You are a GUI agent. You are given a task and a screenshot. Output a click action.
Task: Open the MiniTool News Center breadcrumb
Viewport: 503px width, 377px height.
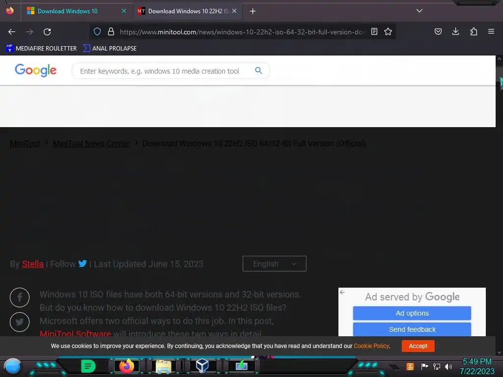click(x=91, y=144)
